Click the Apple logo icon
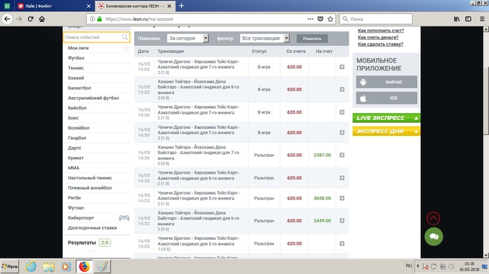The image size is (489, 274). [x=363, y=98]
